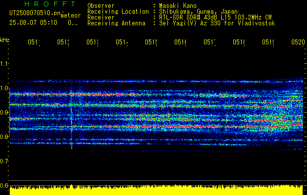This screenshot has height=195, width=307.
Task: Click the 0516 time axis marker
Action: 181,42
